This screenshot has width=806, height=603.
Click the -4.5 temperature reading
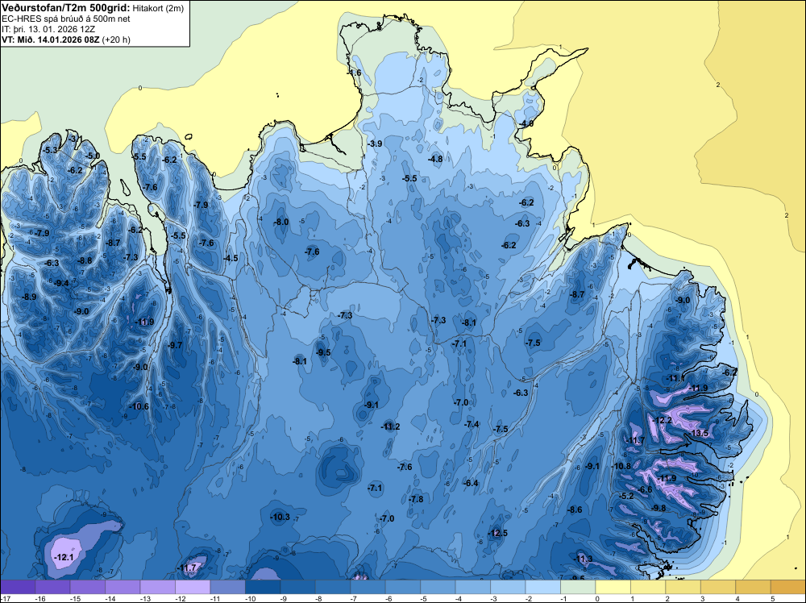pos(231,258)
